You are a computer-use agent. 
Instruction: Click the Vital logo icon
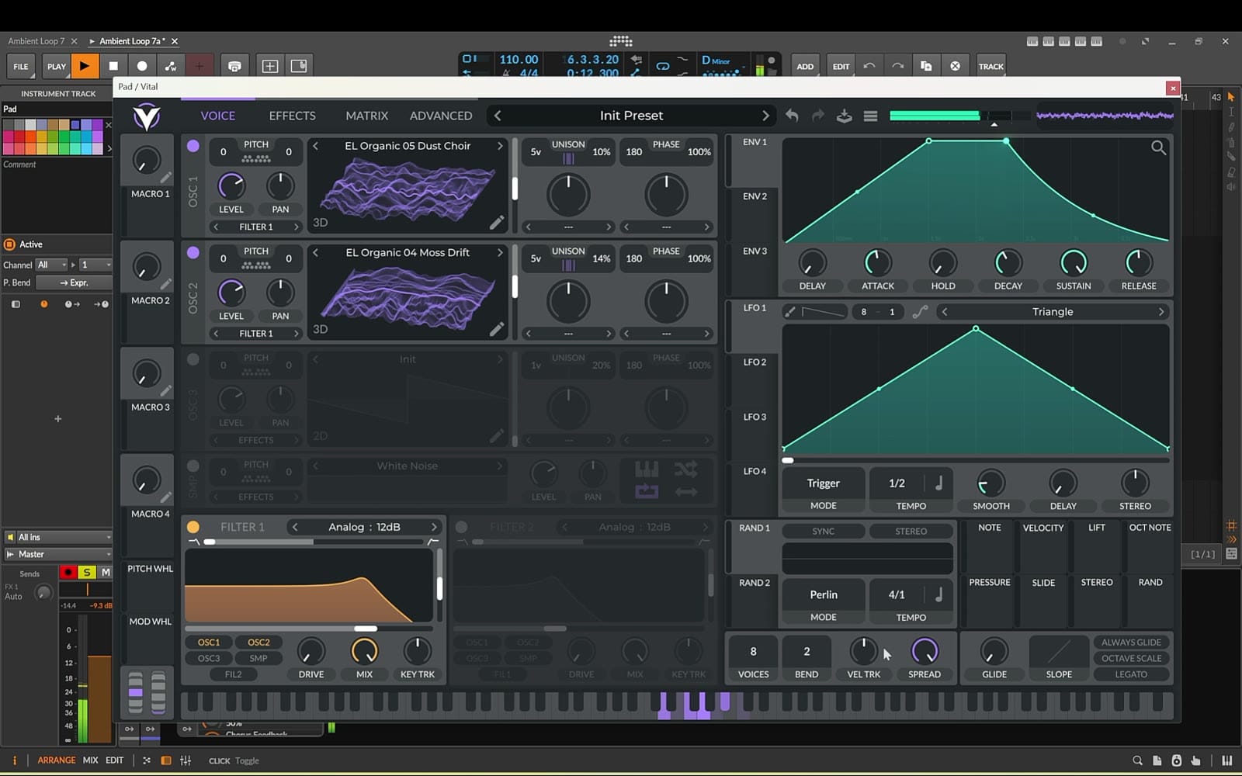click(x=147, y=117)
